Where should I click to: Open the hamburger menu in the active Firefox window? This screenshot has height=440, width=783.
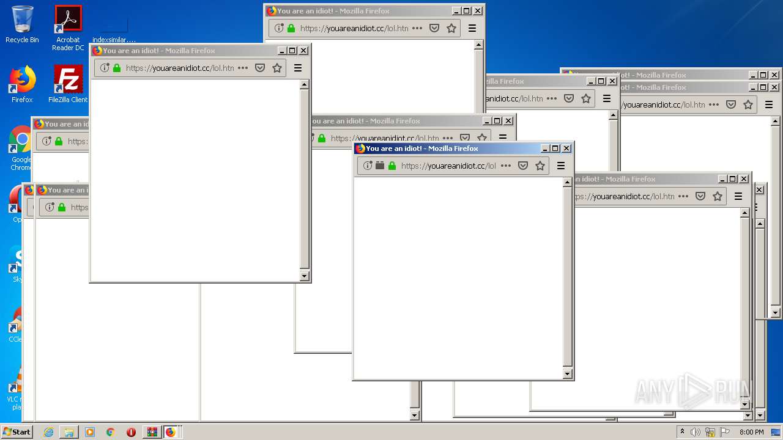561,166
